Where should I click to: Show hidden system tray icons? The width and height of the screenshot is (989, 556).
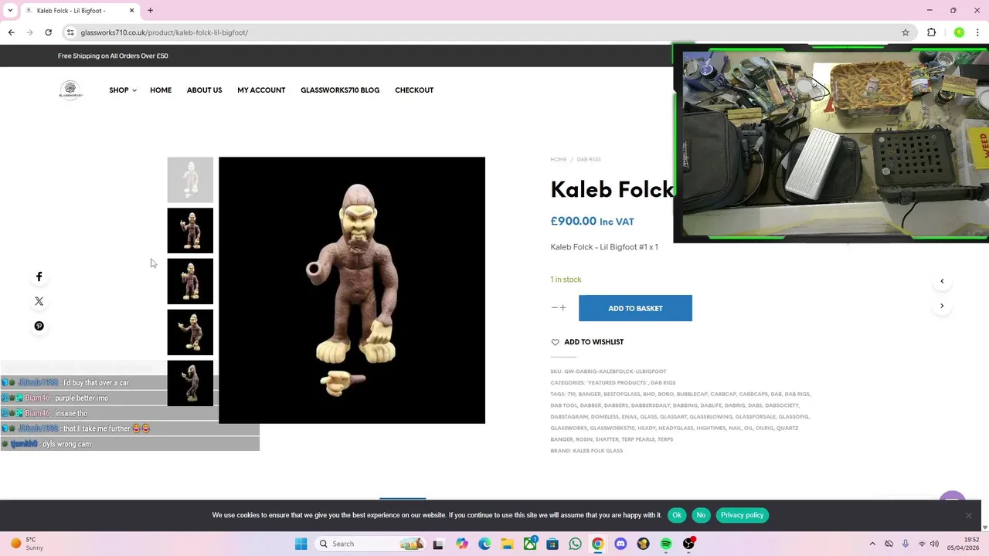(872, 544)
